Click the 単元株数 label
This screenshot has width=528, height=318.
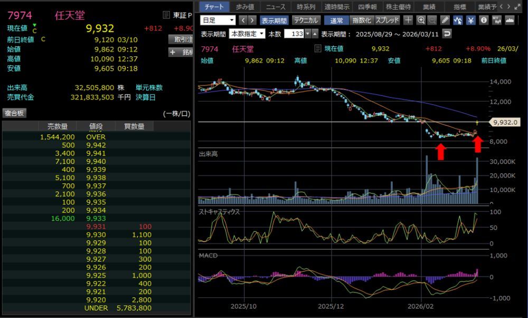149,88
